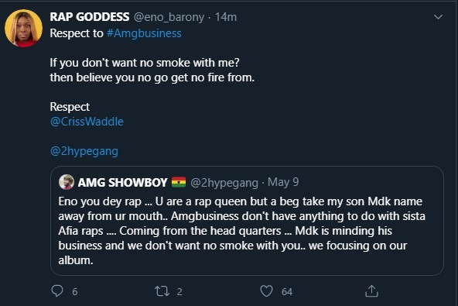This screenshot has width=458, height=306.
Task: Visit the @CrissWaddle mention
Action: [x=87, y=122]
